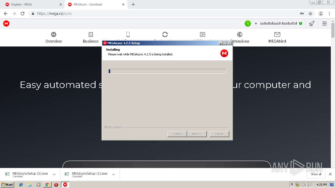
Task: Click the MEGAsync 4.2.5 Setup title bar icon
Action: (105, 43)
